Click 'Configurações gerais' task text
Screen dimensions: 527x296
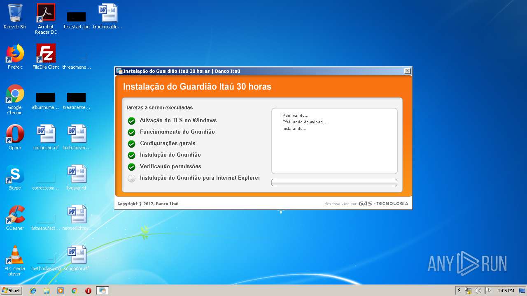pyautogui.click(x=168, y=143)
